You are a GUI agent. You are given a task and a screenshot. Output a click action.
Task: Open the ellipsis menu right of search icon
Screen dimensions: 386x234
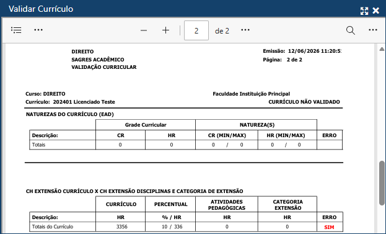coord(373,30)
